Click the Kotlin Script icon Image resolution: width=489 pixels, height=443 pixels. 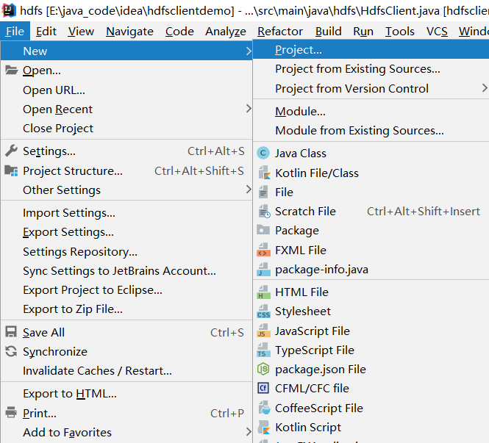(x=264, y=428)
